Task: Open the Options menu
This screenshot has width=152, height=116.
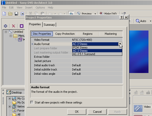Action: click(x=40, y=7)
